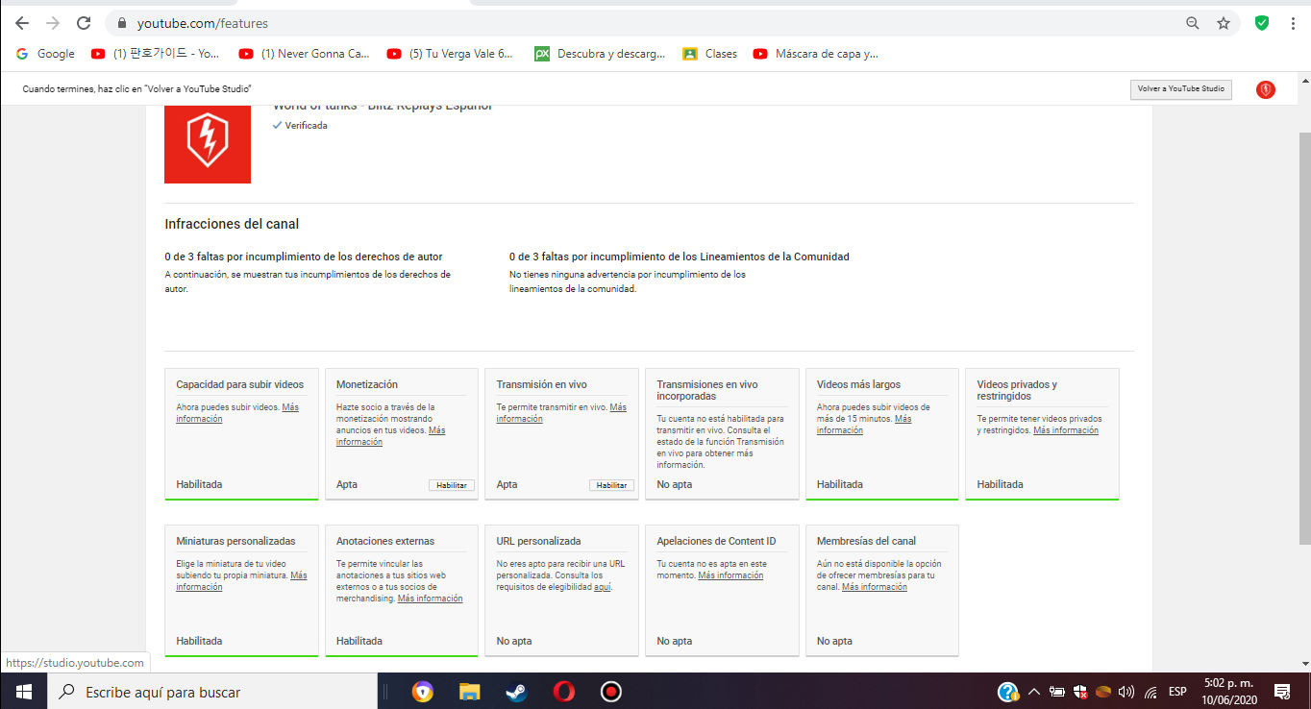This screenshot has height=709, width=1311.
Task: Click the green shield extension icon
Action: tap(1261, 22)
